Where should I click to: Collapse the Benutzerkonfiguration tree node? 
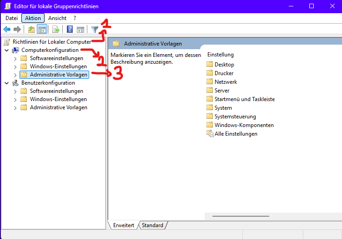point(6,83)
